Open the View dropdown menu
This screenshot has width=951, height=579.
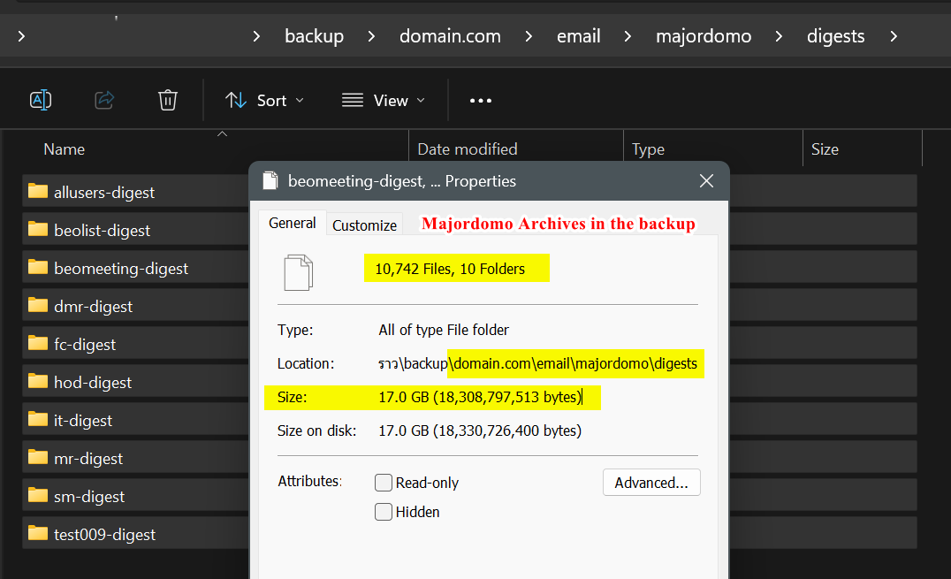pos(384,100)
